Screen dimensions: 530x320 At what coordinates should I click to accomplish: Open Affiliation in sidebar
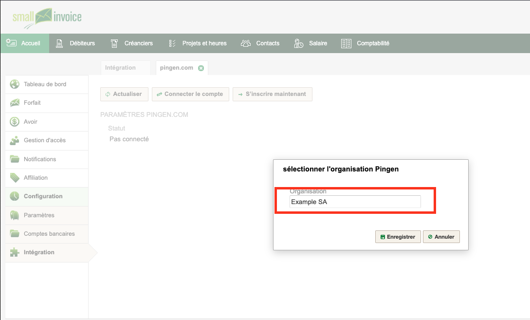[47, 178]
